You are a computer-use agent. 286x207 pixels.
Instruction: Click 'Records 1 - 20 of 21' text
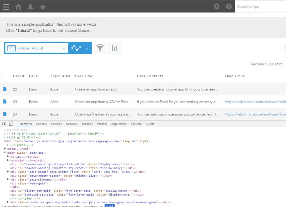point(267,64)
